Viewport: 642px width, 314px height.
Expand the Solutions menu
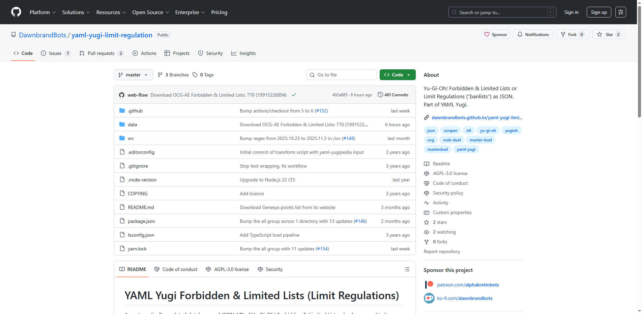pyautogui.click(x=76, y=12)
